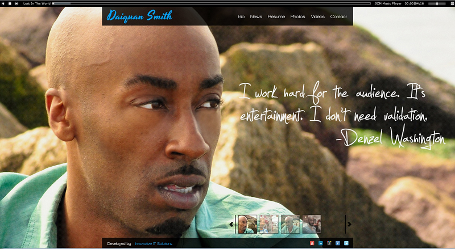Select the second slideshow thumbnail
Viewport: 455px width, 249px height.
(268, 224)
